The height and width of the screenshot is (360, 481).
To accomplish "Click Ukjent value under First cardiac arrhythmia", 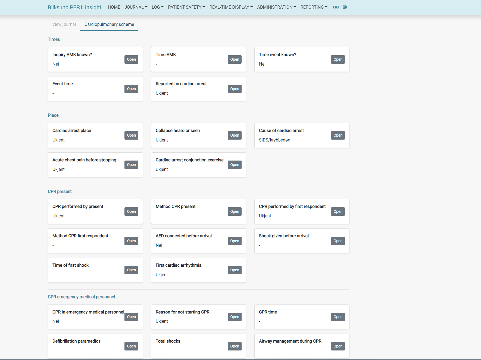I will click(x=162, y=275).
